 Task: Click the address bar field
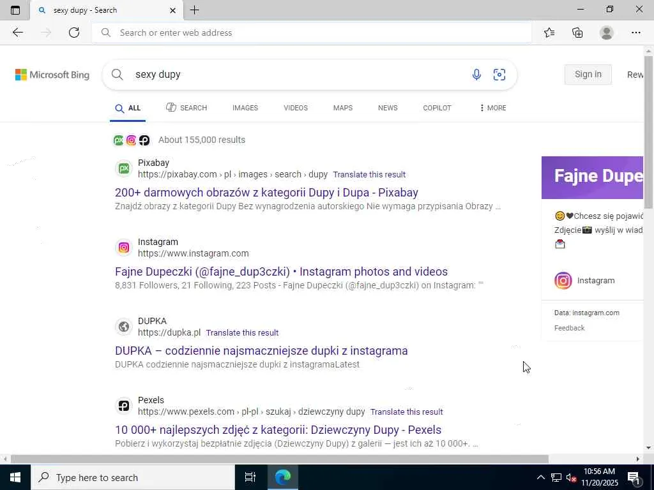coord(312,33)
